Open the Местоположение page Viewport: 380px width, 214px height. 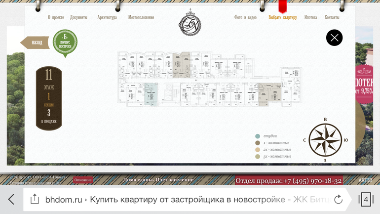pos(142,18)
